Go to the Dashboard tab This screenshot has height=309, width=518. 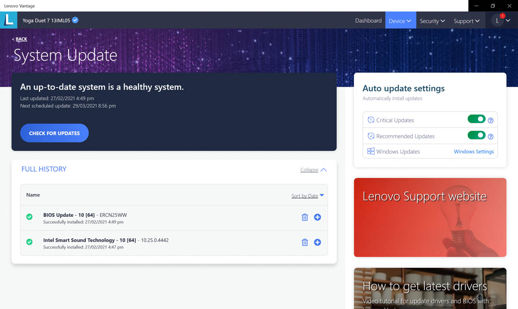(x=368, y=21)
